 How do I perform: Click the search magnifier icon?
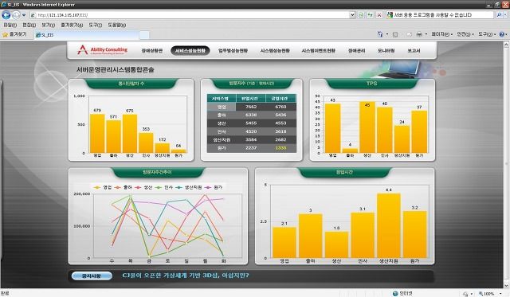(x=499, y=15)
